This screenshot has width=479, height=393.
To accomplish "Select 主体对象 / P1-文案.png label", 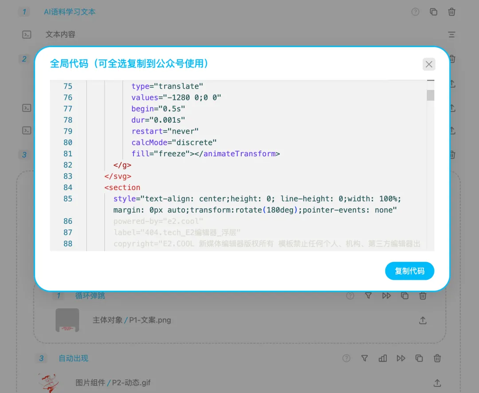I will [132, 320].
